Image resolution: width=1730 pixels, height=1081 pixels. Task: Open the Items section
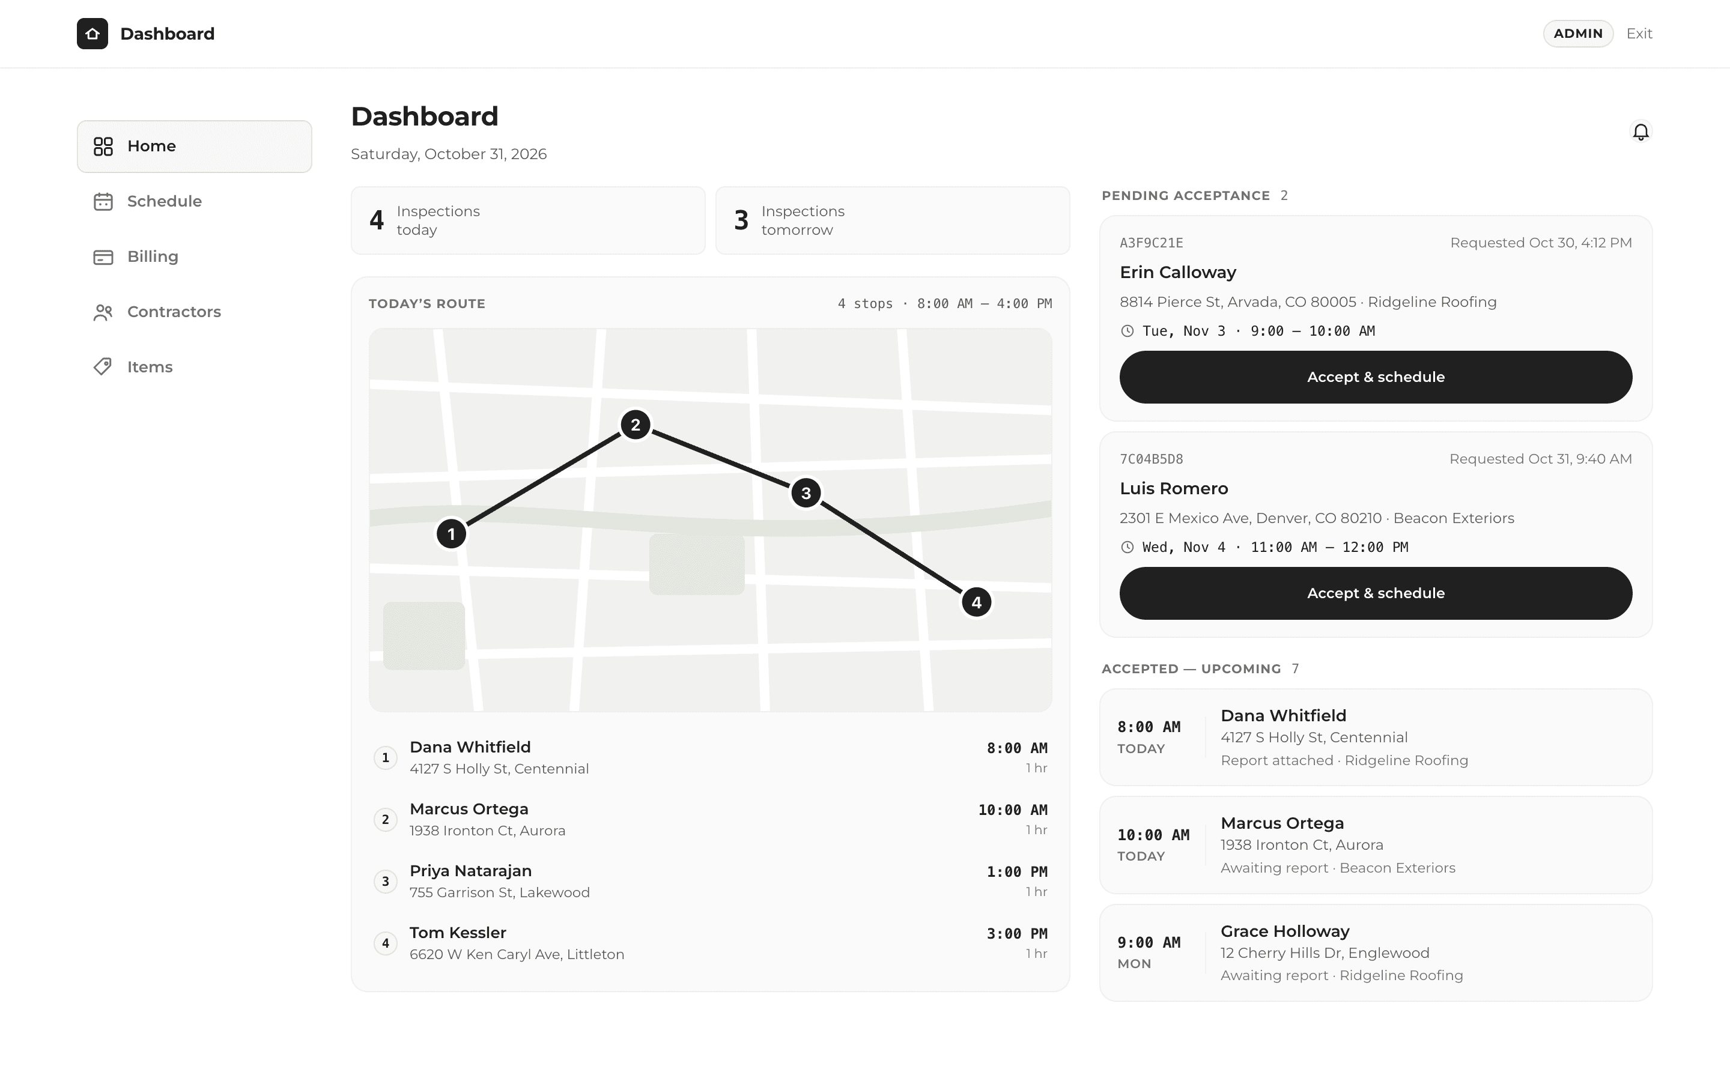click(195, 367)
